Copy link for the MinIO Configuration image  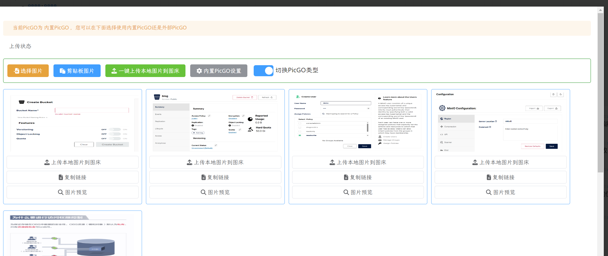coord(501,177)
